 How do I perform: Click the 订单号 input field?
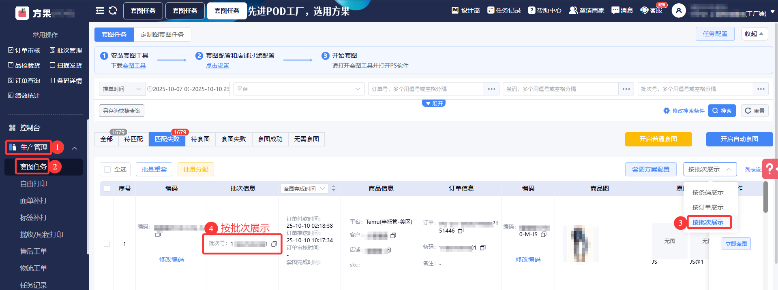click(x=426, y=89)
